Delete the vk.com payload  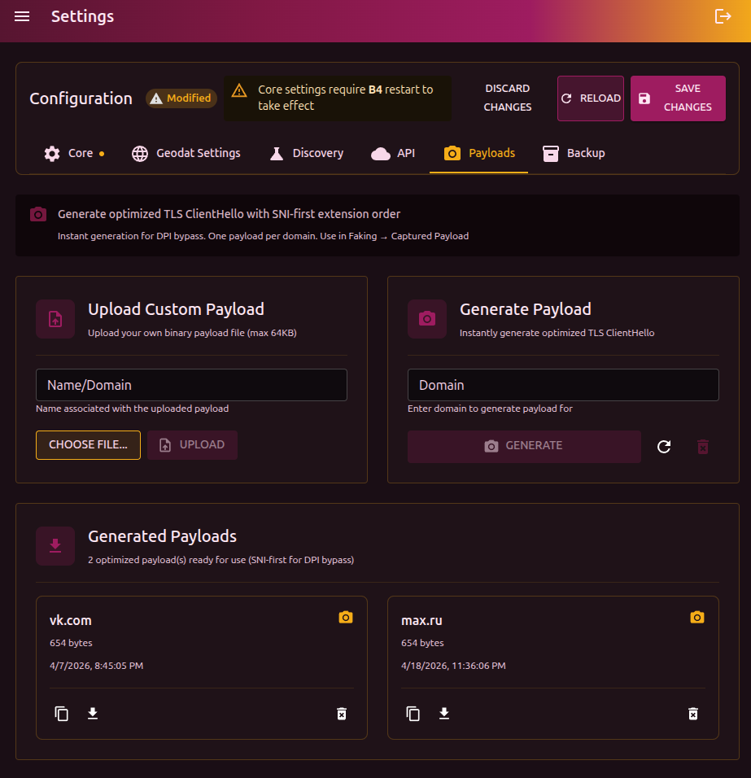342,714
